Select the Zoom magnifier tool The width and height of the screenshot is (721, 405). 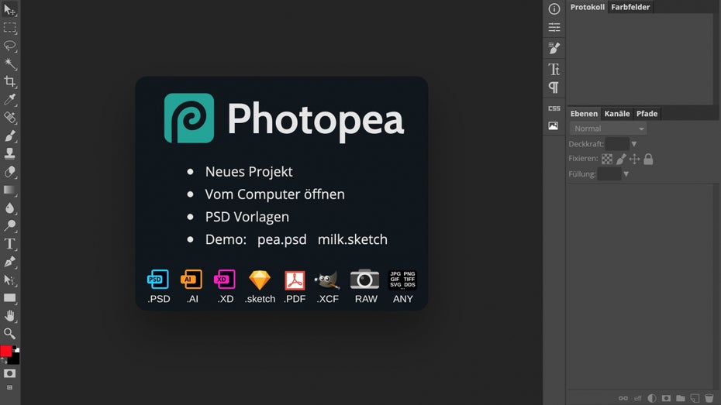(x=10, y=333)
